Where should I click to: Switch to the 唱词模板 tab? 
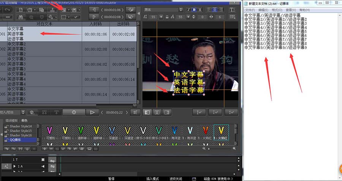(11, 120)
